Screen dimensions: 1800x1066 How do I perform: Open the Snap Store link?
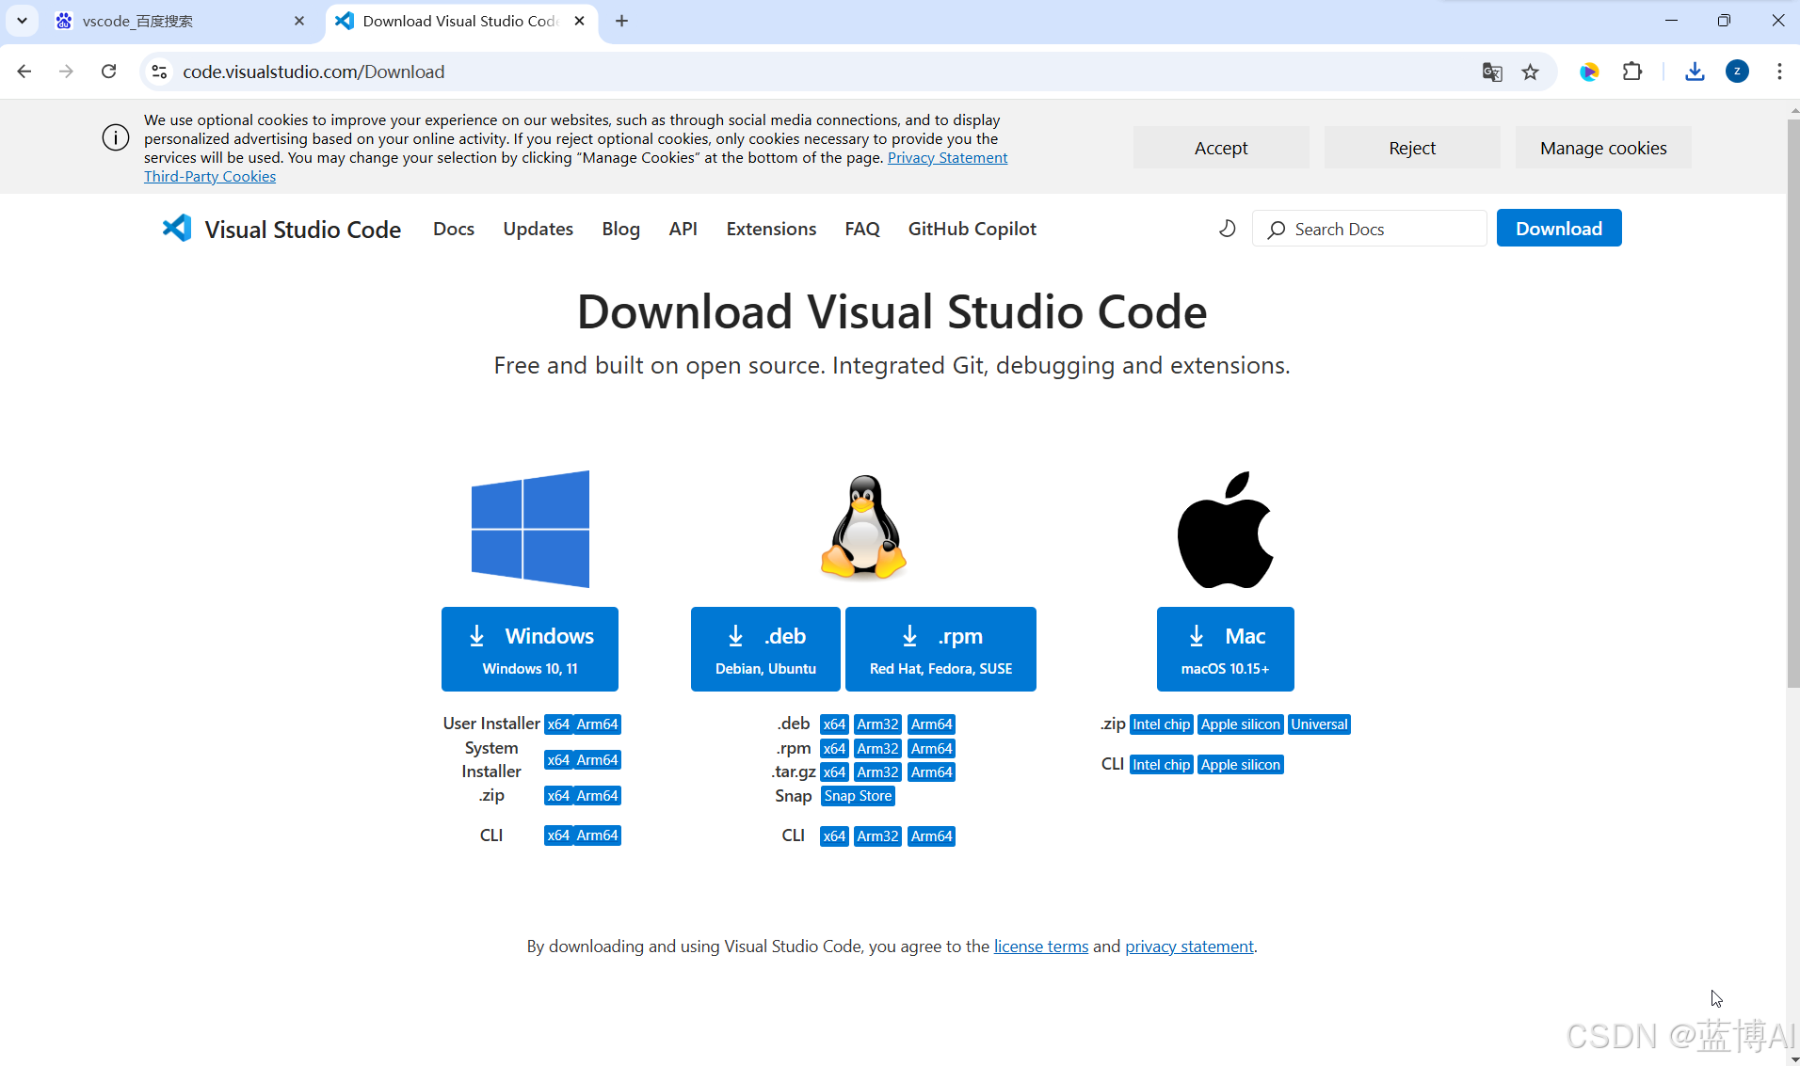tap(858, 796)
